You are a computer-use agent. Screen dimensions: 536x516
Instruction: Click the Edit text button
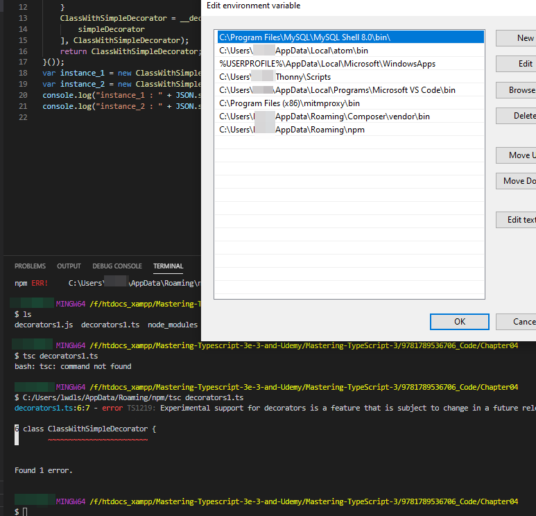(516, 220)
